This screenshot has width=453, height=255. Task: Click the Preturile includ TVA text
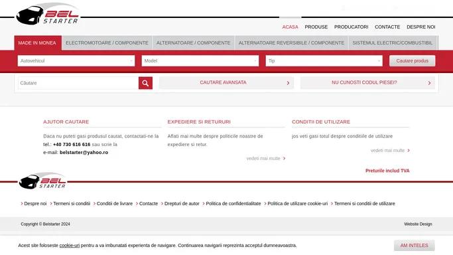click(x=387, y=171)
